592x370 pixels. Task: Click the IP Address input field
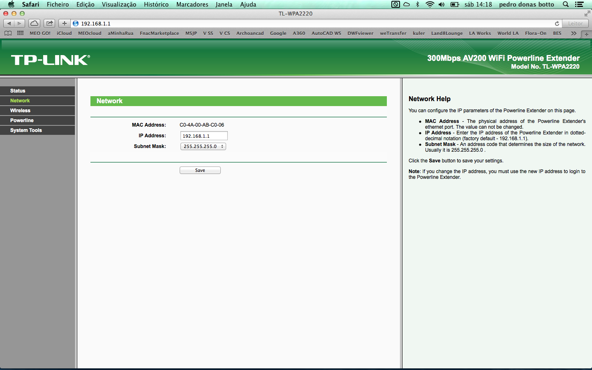[x=204, y=136]
